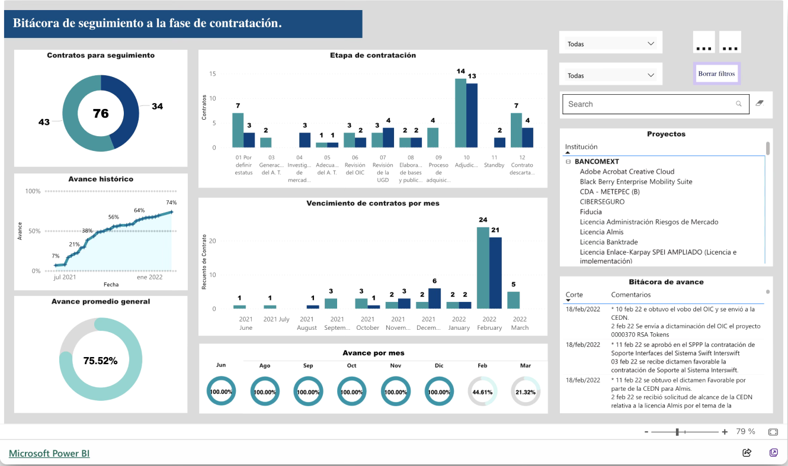Screen dimensions: 788x466
Task: Sort by the Corte column header
Action: coord(574,295)
